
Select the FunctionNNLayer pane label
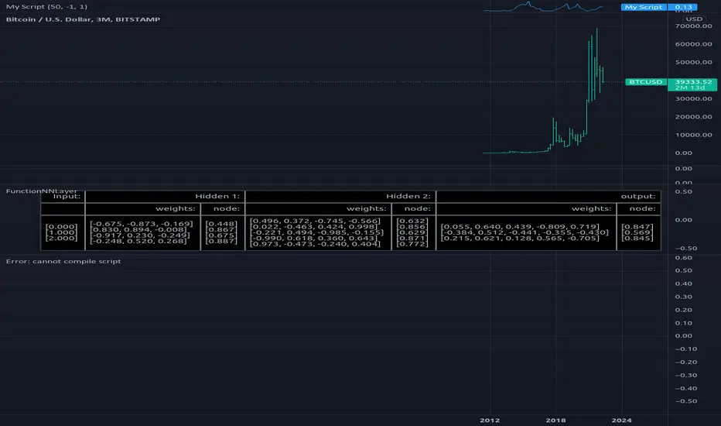pyautogui.click(x=42, y=190)
